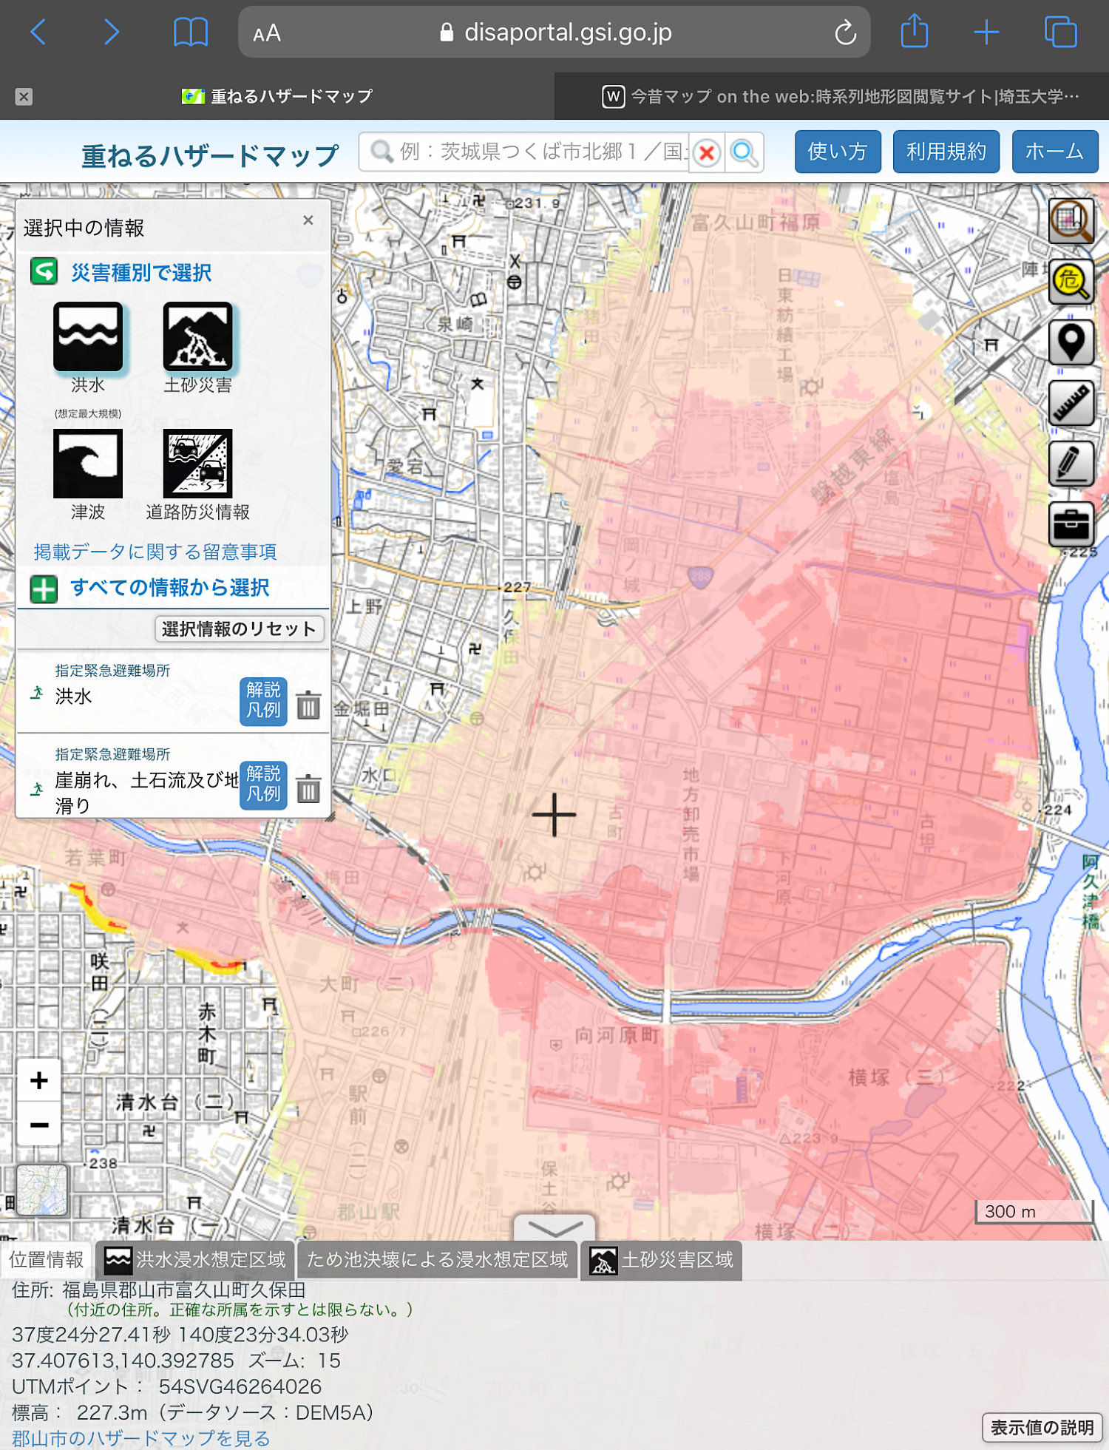Click the address search input field
Image resolution: width=1109 pixels, height=1450 pixels.
[525, 152]
